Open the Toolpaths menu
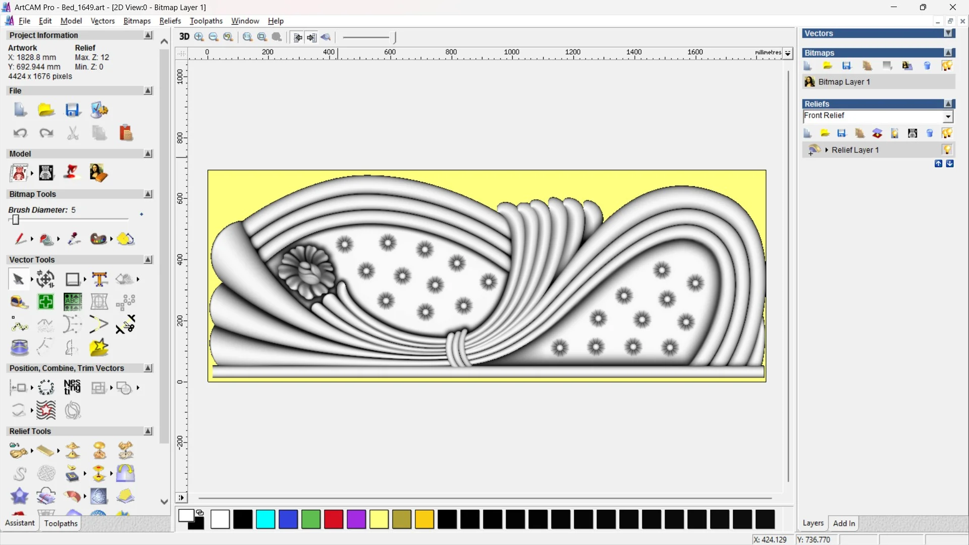Image resolution: width=969 pixels, height=545 pixels. (x=206, y=21)
